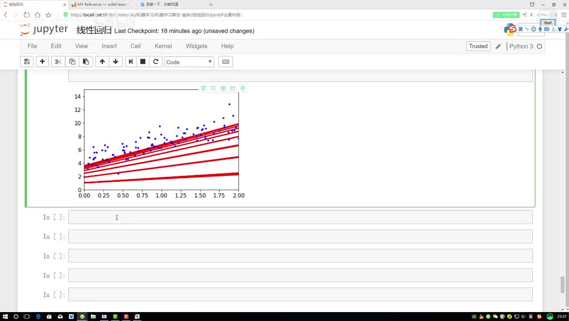Image resolution: width=569 pixels, height=321 pixels.
Task: Click the Start button near top right
Action: click(x=548, y=23)
